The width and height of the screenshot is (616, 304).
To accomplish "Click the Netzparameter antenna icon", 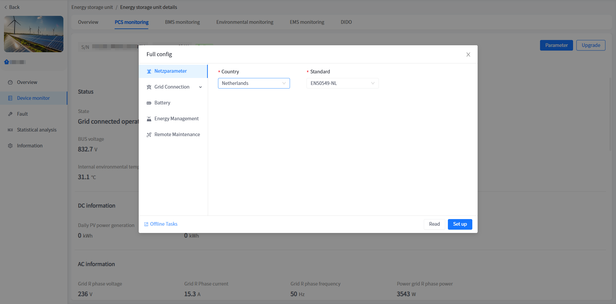I will pos(149,71).
